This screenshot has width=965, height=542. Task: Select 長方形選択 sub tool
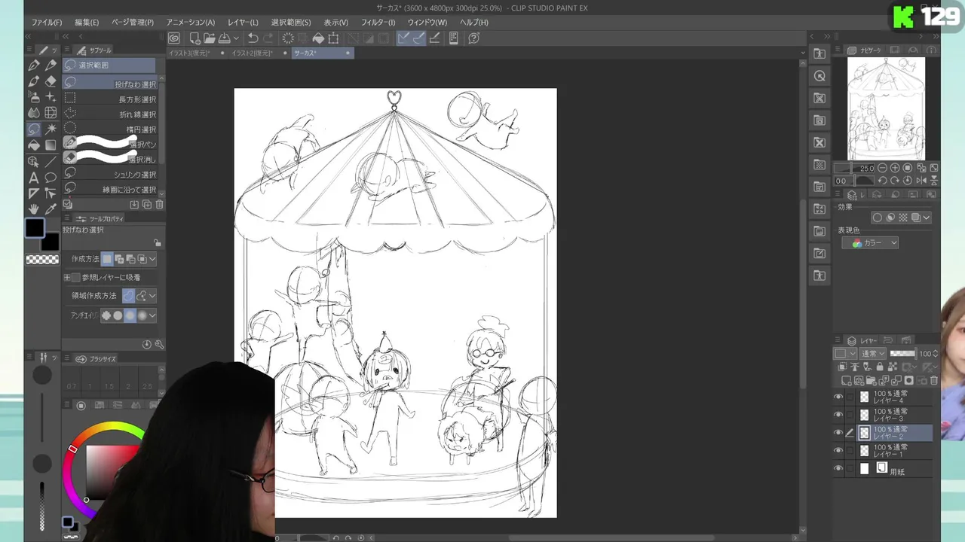tap(110, 99)
